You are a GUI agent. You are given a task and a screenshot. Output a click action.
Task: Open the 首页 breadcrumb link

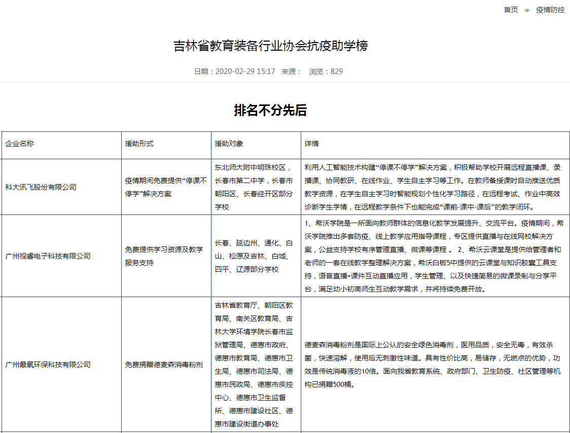coord(510,10)
